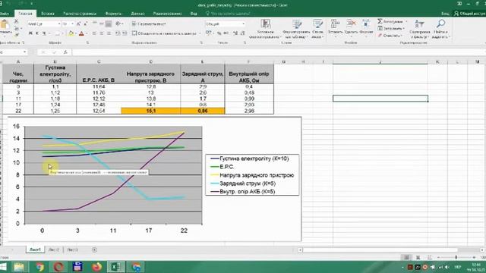
Task: Toggle wrap text in ribbon
Action: [x=149, y=24]
